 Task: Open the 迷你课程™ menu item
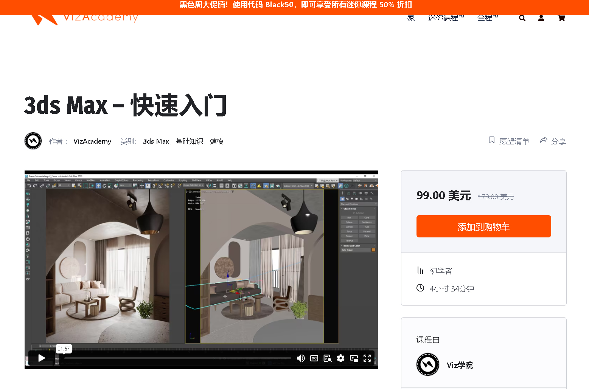click(446, 18)
